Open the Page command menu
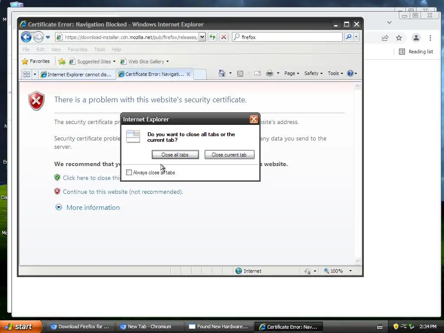444x333 pixels. pyautogui.click(x=292, y=73)
